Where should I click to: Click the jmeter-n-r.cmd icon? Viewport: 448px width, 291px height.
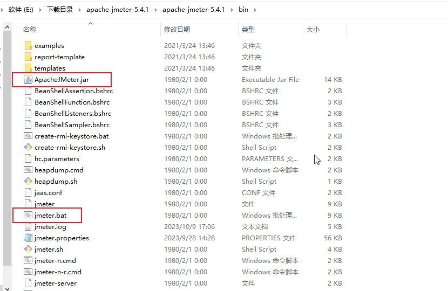tap(28, 272)
